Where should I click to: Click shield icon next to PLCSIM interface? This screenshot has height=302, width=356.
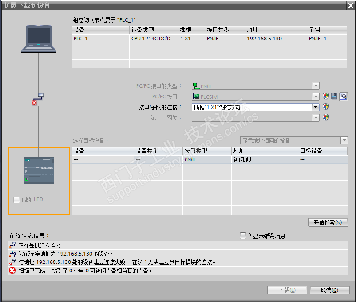326,96
